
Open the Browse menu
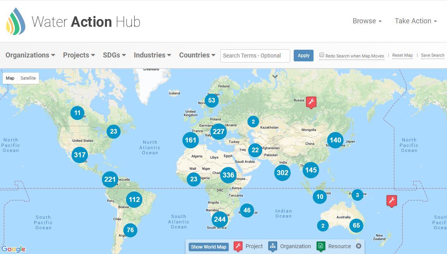point(367,21)
